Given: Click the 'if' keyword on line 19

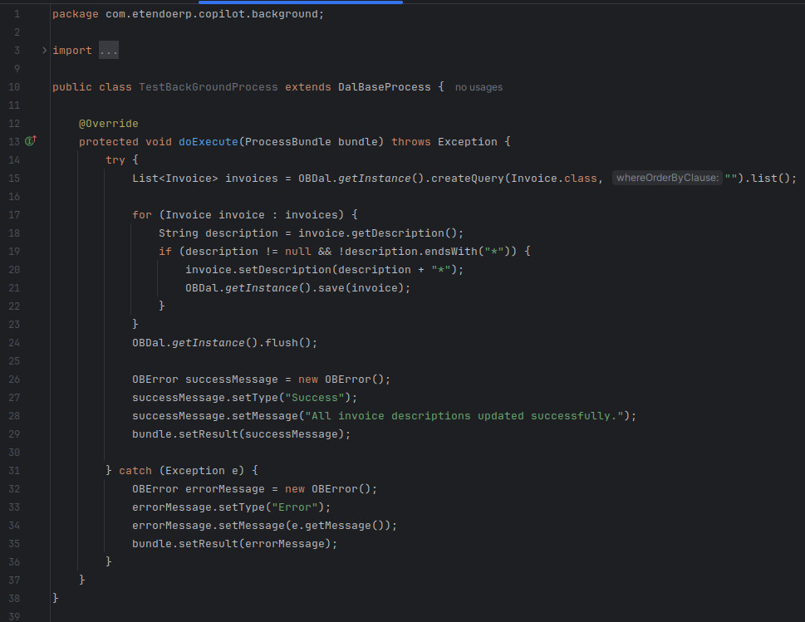Looking at the screenshot, I should (165, 252).
